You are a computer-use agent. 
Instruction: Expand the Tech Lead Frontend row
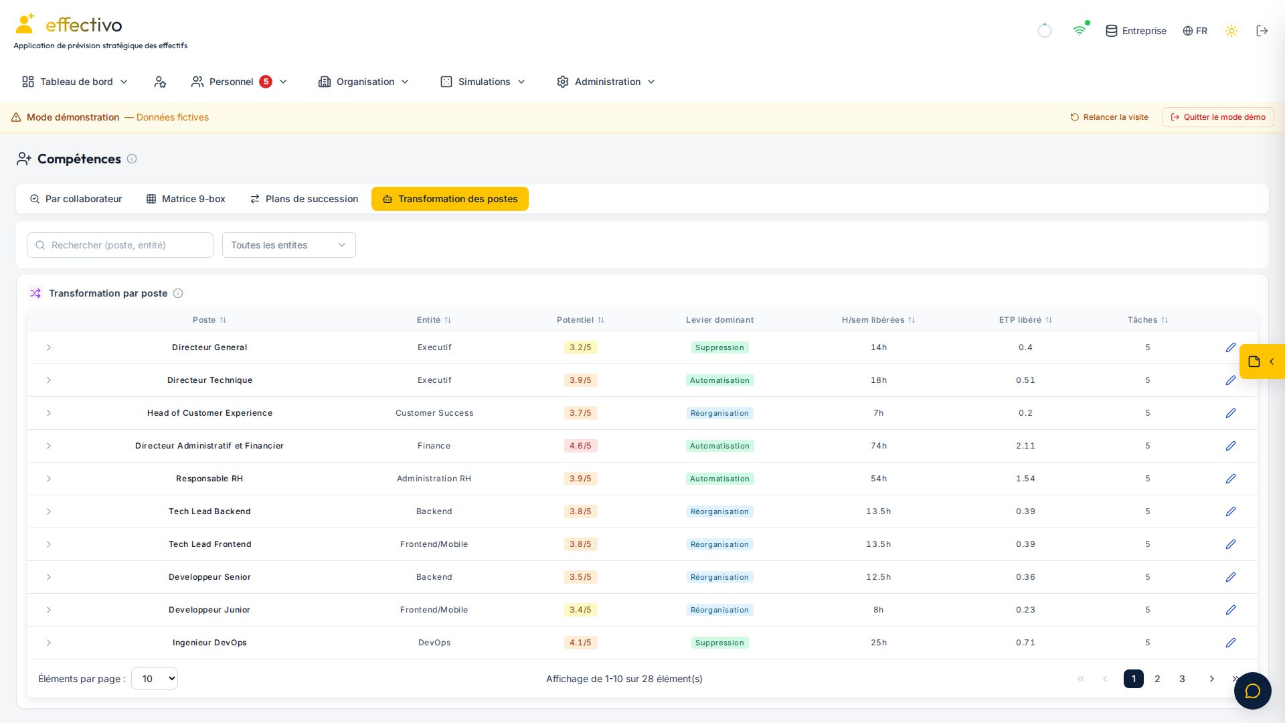[49, 544]
